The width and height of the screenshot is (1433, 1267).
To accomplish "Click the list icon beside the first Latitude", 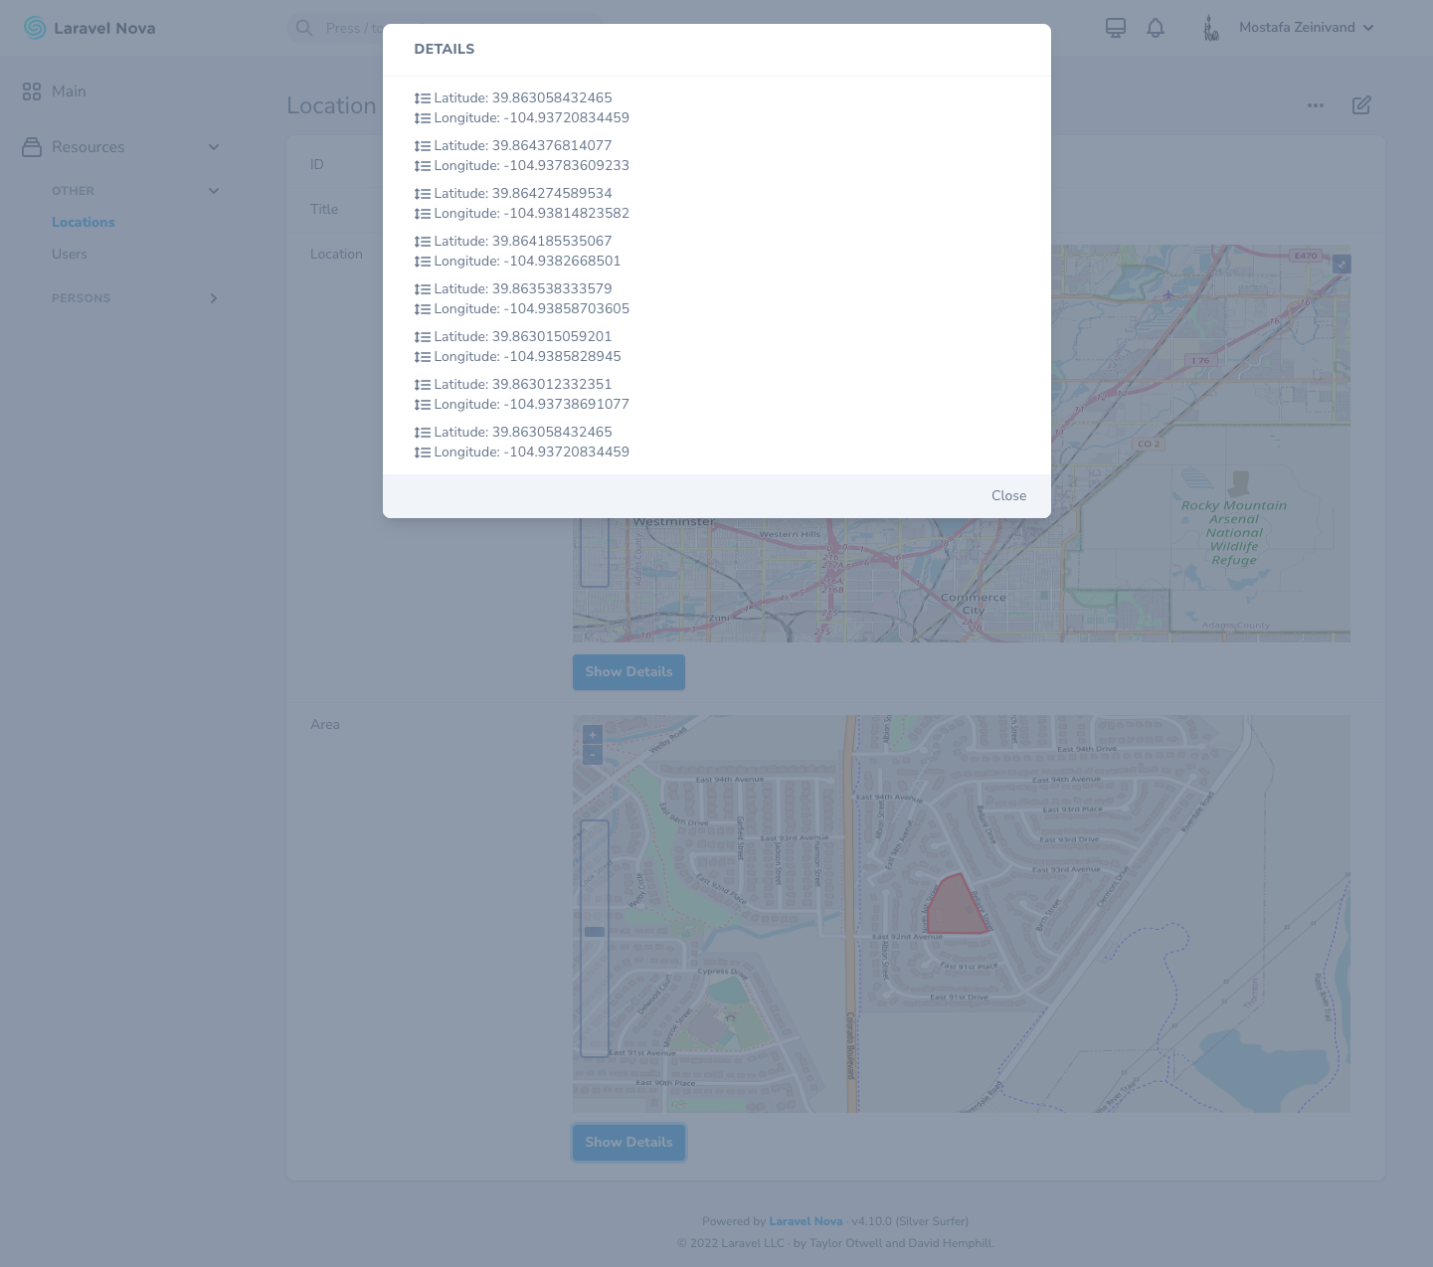I will tap(423, 98).
